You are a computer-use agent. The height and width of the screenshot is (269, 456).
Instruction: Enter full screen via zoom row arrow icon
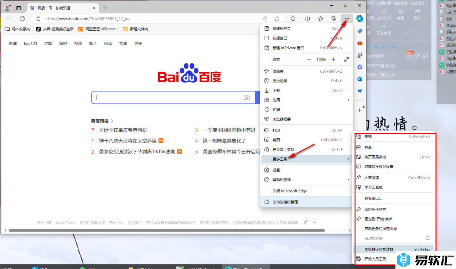[347, 60]
